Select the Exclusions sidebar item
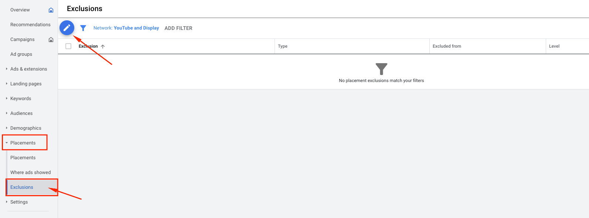589x218 pixels. click(x=22, y=187)
